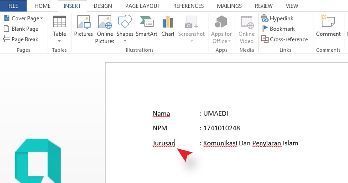Expand Apps for Office dropdown arrow
The height and width of the screenshot is (183, 348).
230,41
